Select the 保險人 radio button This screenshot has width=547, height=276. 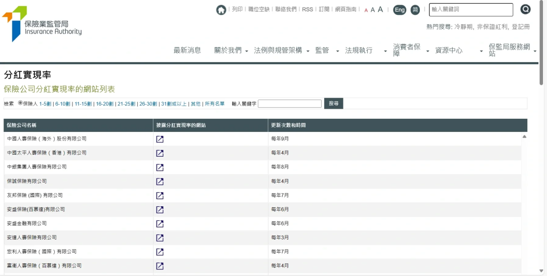[20, 103]
